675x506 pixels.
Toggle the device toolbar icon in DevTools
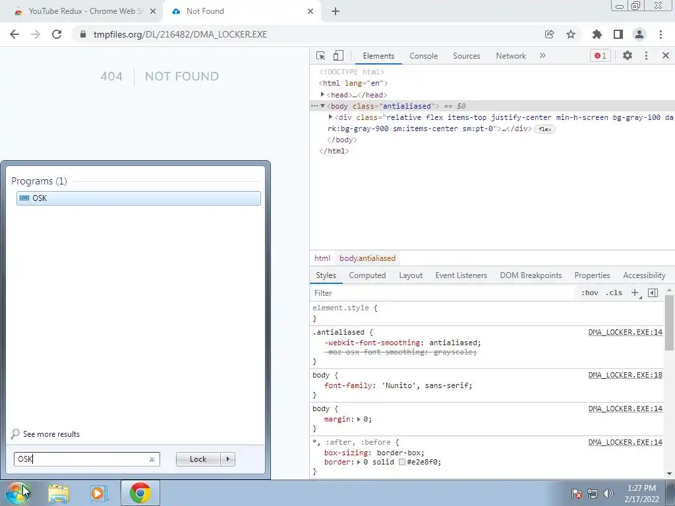(338, 55)
